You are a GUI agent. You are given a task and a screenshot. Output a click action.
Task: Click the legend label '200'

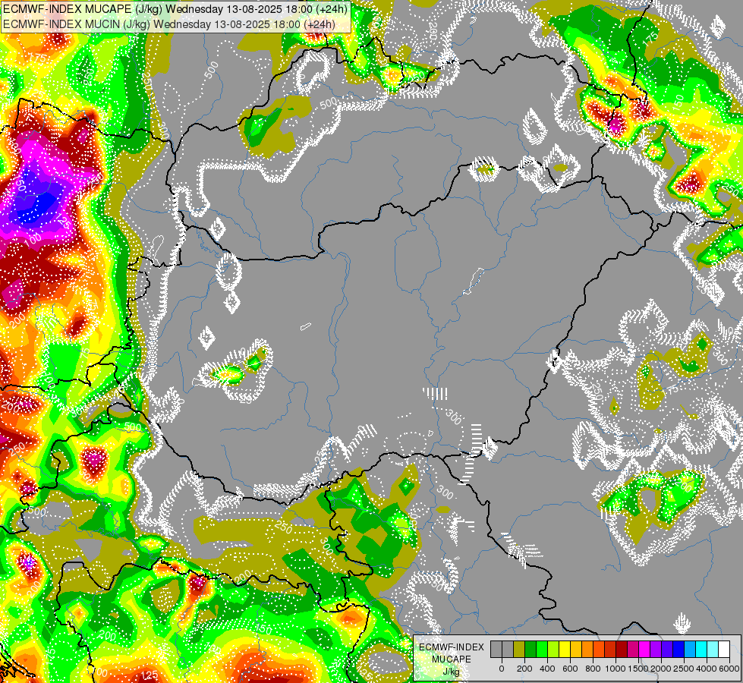pos(524,669)
